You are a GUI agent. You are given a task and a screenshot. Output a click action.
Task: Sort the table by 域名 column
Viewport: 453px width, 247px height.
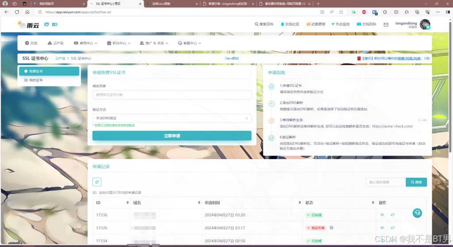(x=199, y=202)
